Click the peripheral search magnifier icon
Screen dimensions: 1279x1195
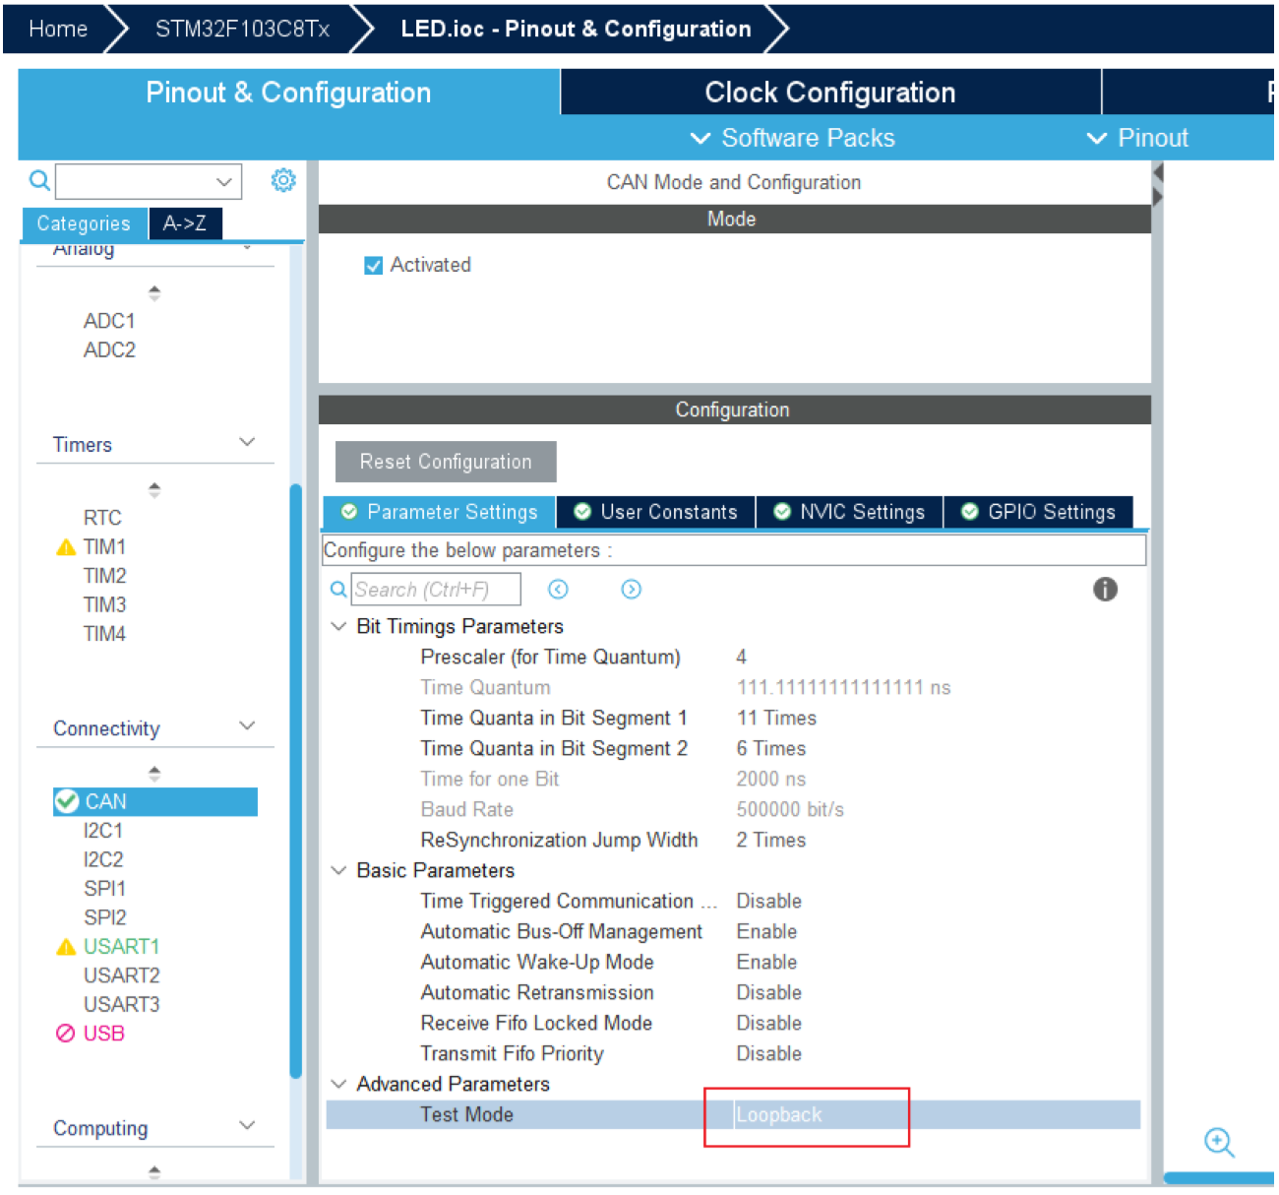coord(39,180)
